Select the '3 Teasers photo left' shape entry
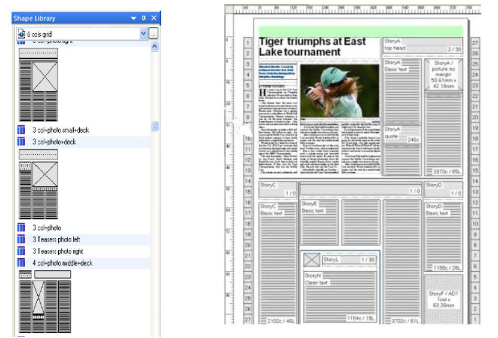Screen dimensions: 498x338 [83, 239]
